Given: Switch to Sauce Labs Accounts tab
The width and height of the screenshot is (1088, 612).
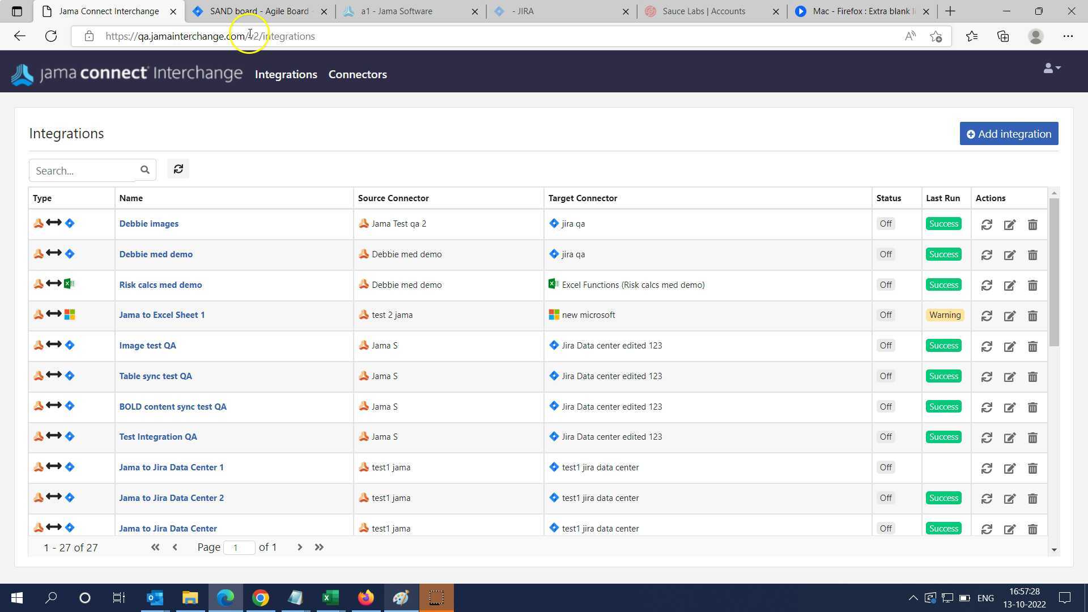Looking at the screenshot, I should tap(712, 11).
